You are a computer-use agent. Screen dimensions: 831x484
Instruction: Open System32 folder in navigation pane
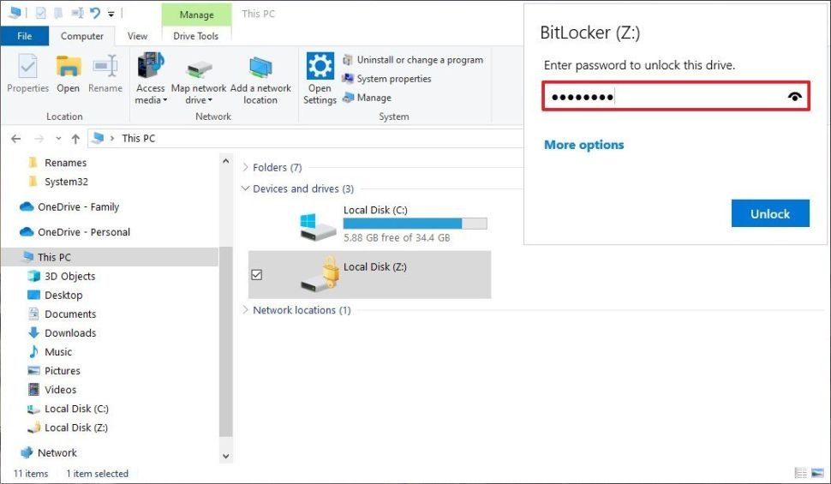click(66, 182)
